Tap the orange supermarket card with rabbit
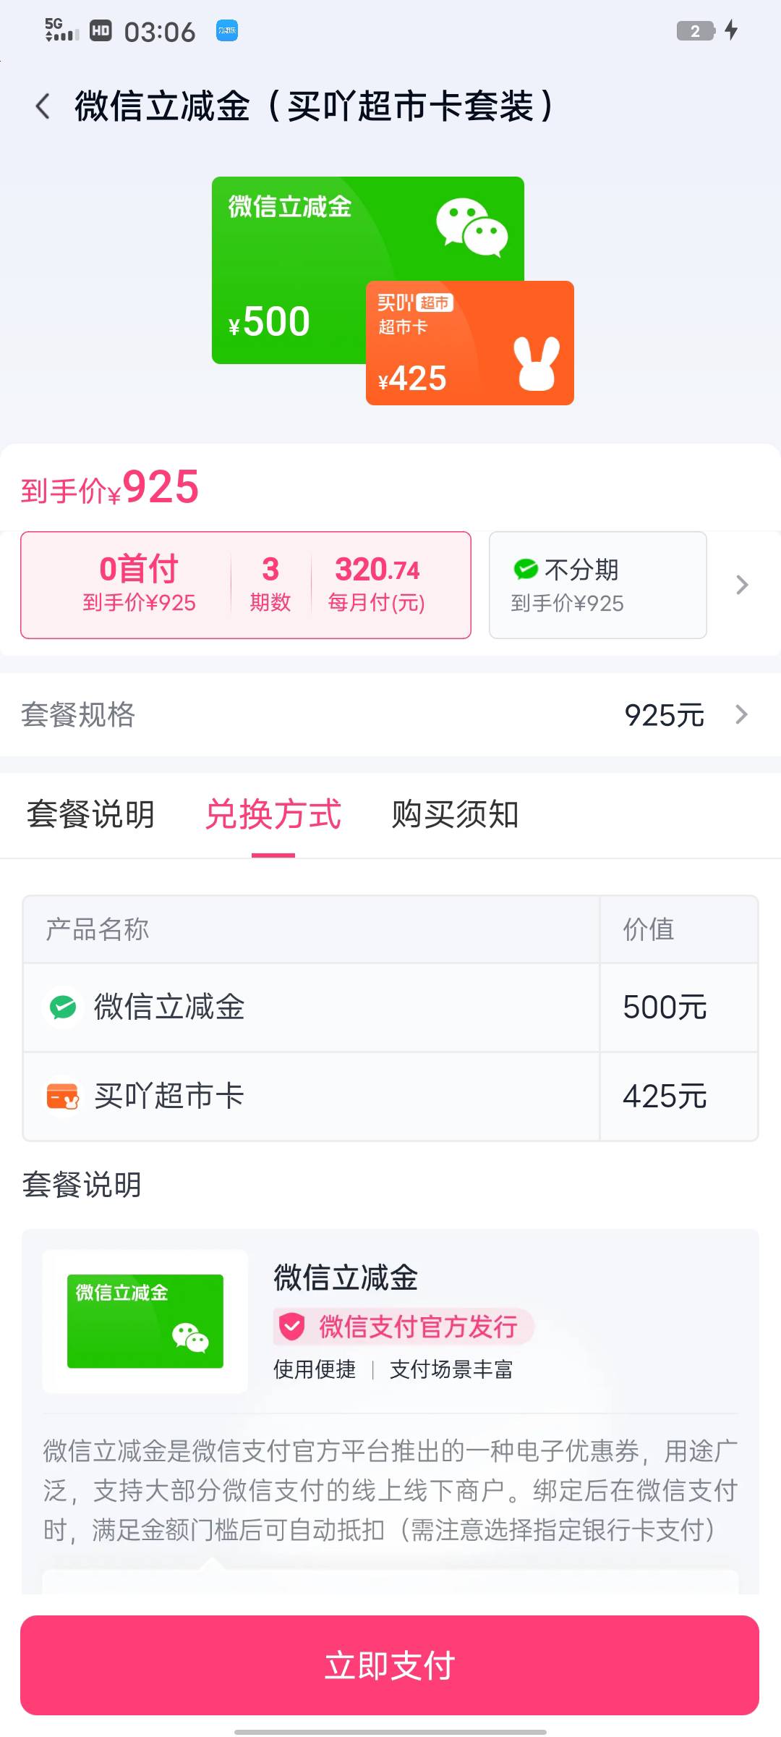 470,344
